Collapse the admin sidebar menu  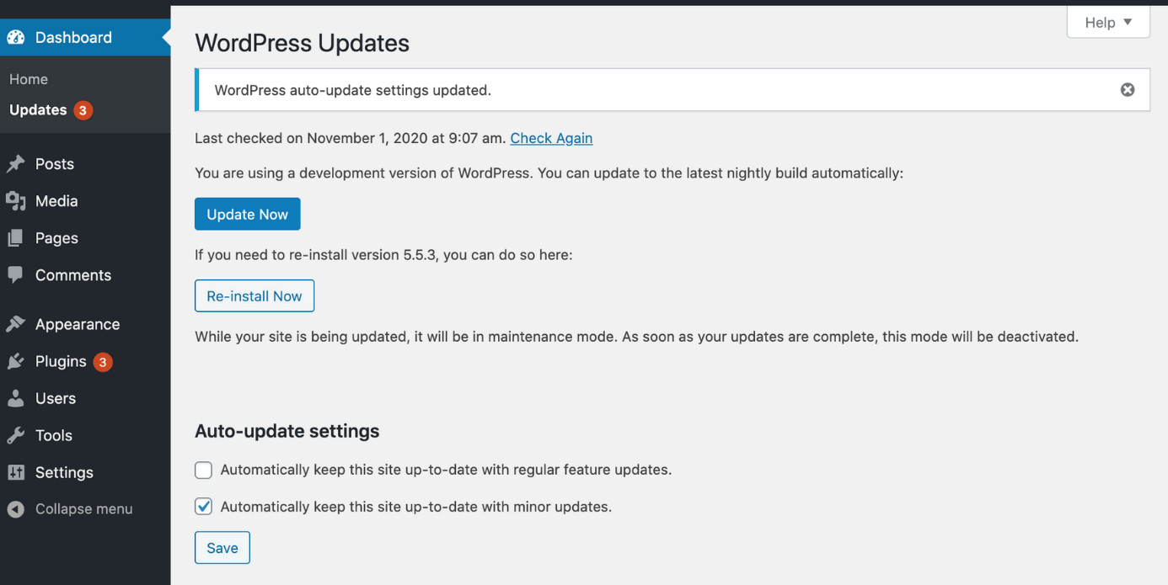click(70, 509)
